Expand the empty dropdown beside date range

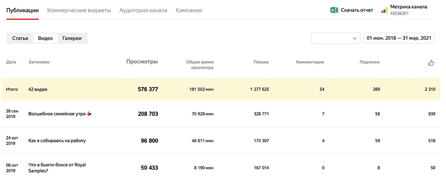coord(335,38)
